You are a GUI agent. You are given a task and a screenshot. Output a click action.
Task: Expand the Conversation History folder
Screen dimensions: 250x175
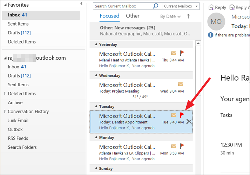pyautogui.click(x=5, y=112)
